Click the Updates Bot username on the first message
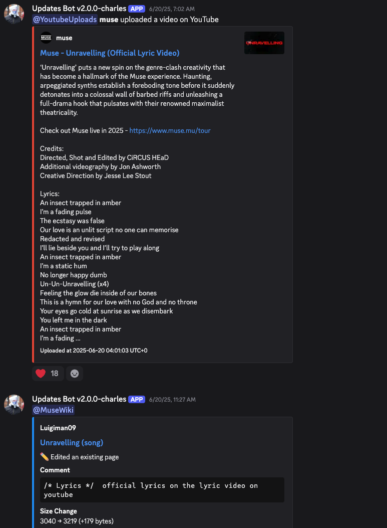The image size is (387, 528). click(x=79, y=9)
